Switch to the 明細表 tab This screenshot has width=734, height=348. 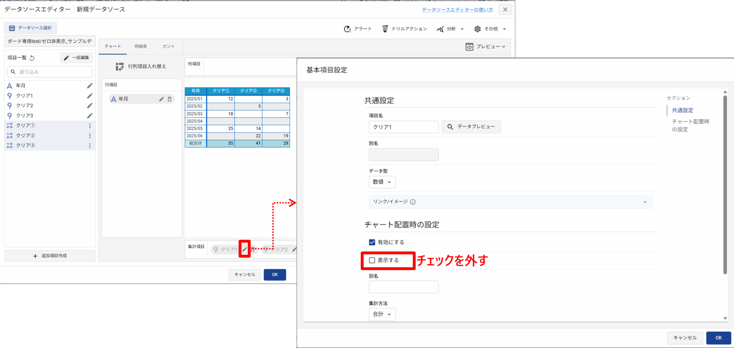coord(140,47)
